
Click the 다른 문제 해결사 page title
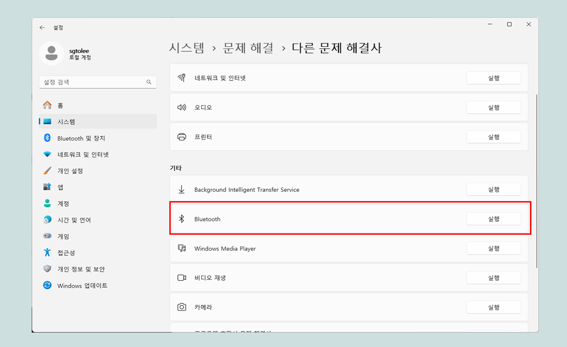pyautogui.click(x=337, y=48)
